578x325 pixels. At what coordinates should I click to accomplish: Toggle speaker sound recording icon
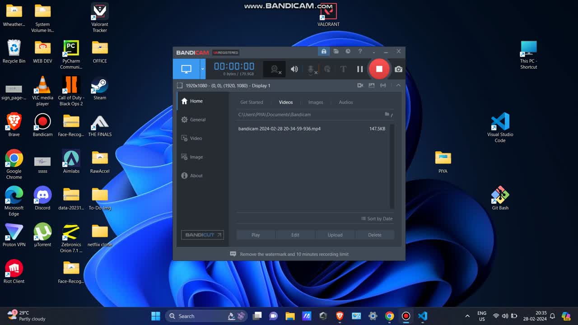[294, 69]
